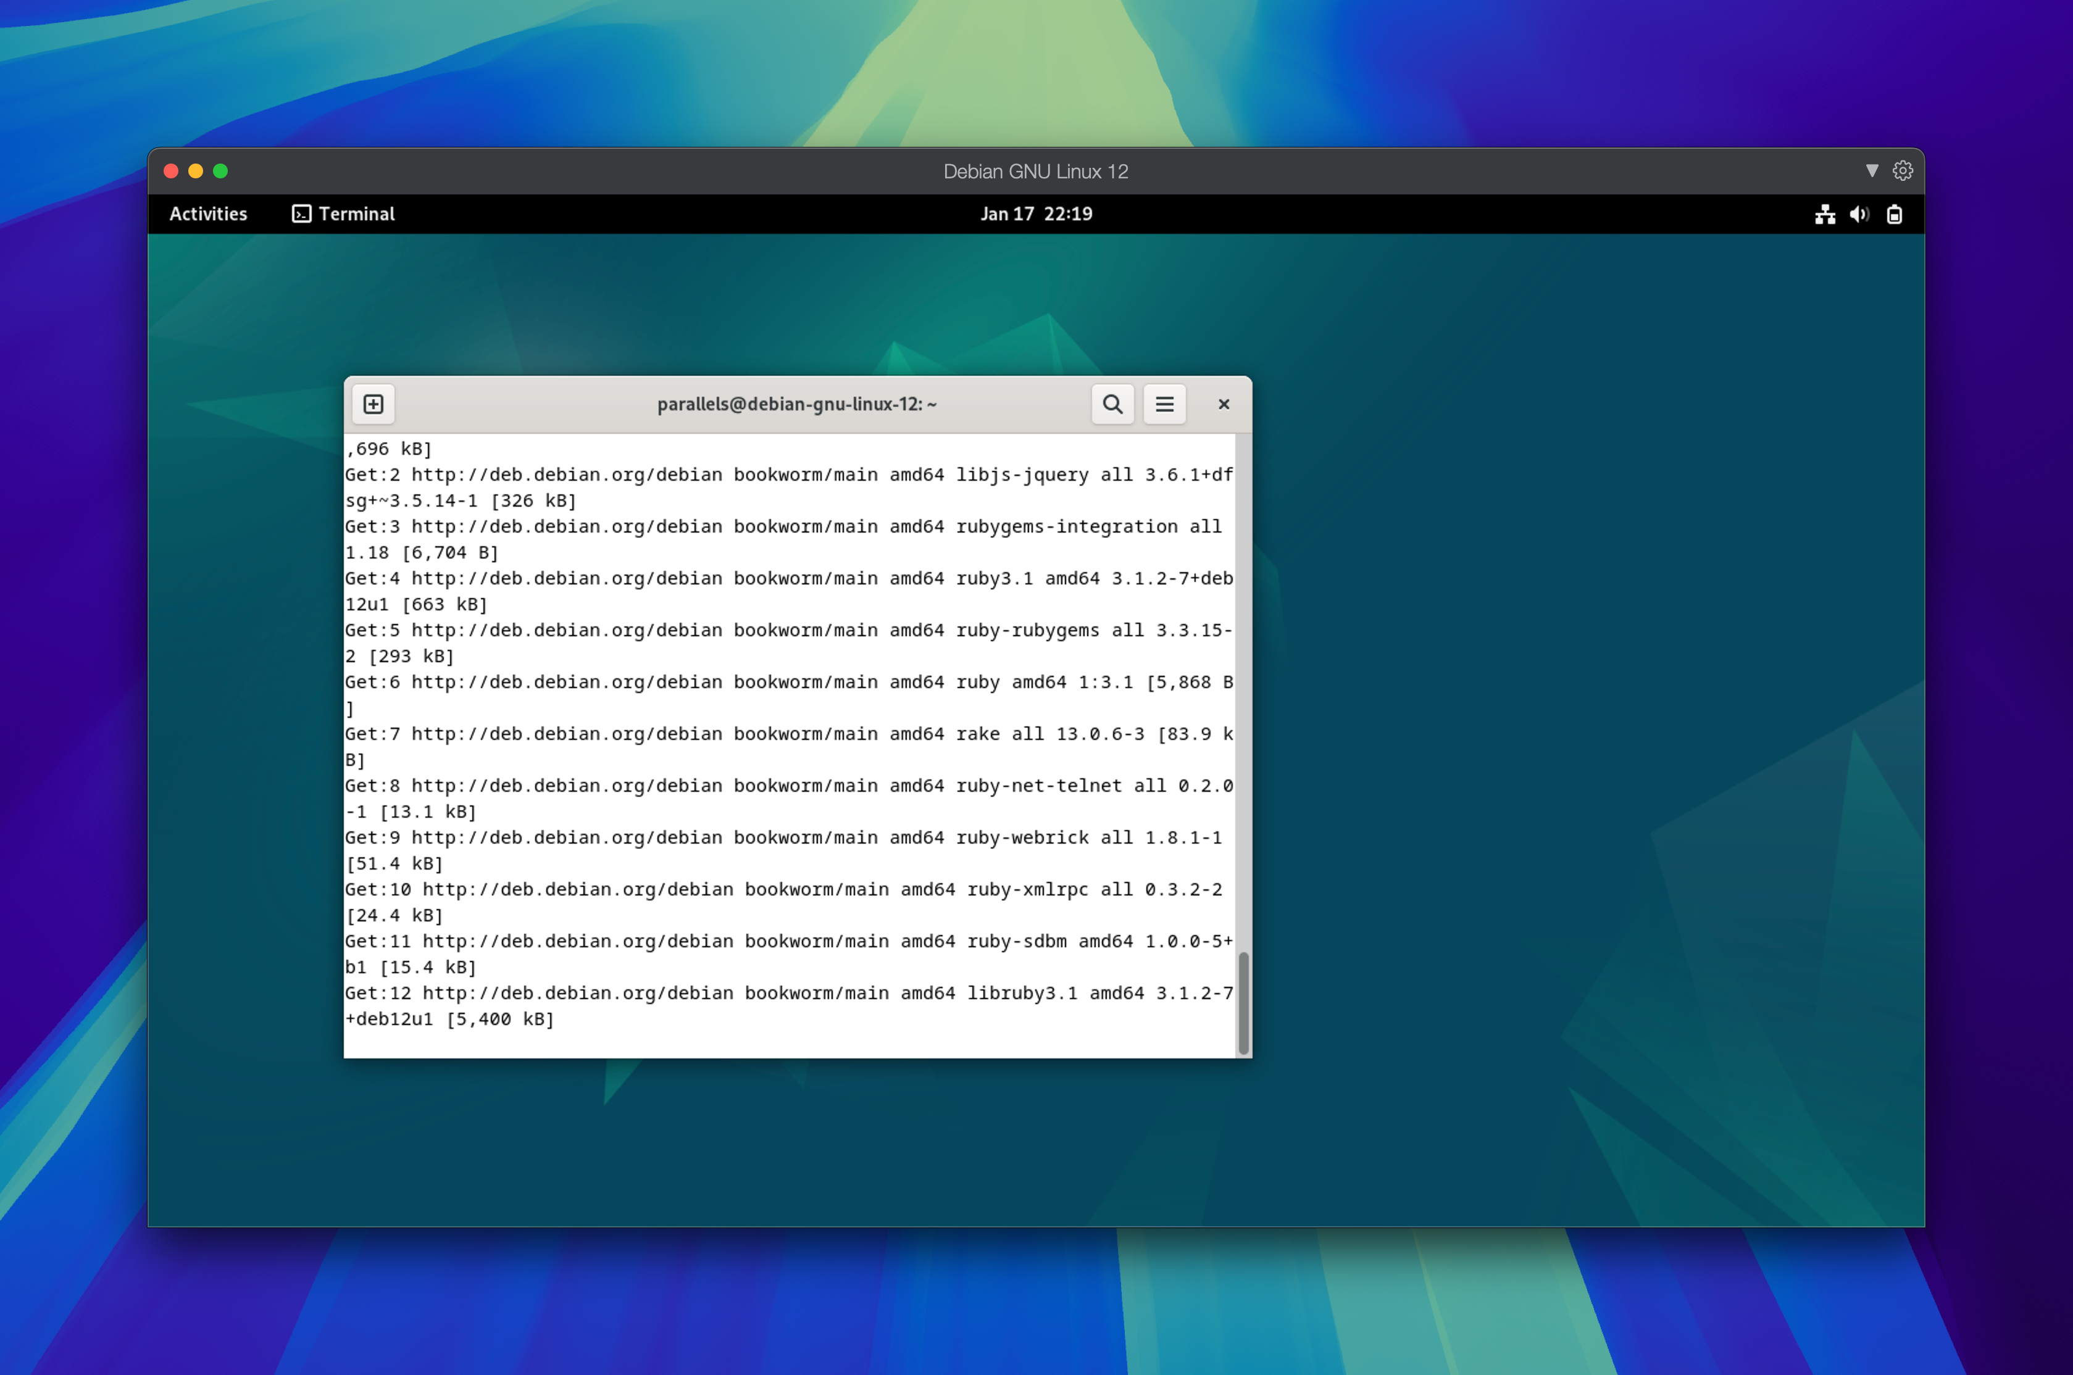The width and height of the screenshot is (2073, 1375).
Task: Click the Get:4 ruby3.1 line
Action: 788,578
